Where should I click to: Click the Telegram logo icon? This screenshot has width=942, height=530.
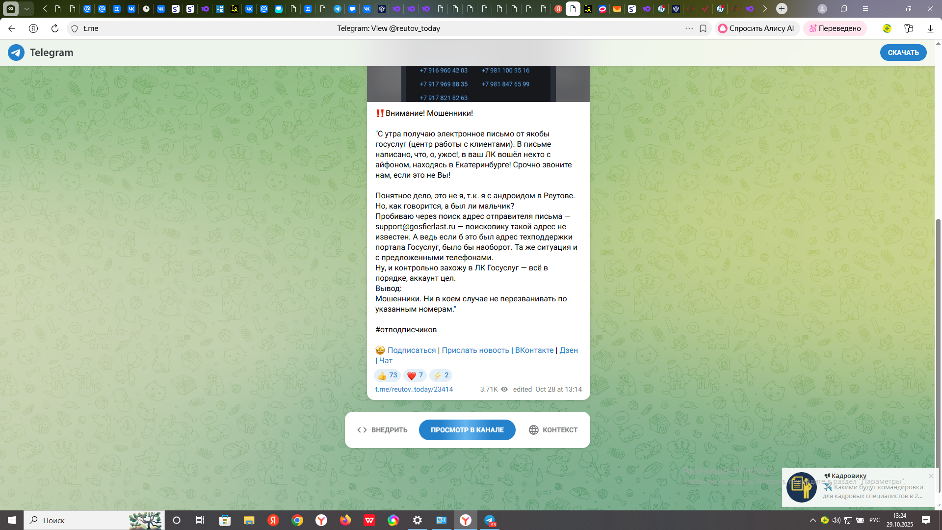[16, 53]
